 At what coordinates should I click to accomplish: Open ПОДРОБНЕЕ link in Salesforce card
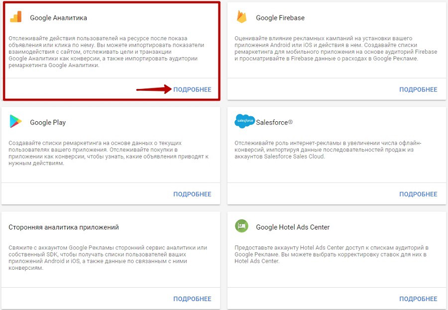[x=418, y=194]
